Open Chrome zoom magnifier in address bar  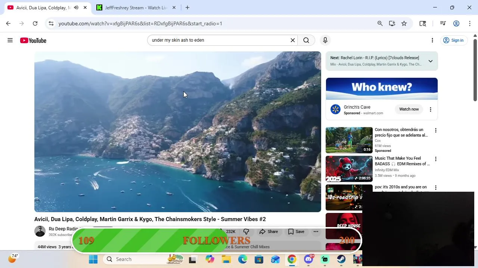point(380,23)
